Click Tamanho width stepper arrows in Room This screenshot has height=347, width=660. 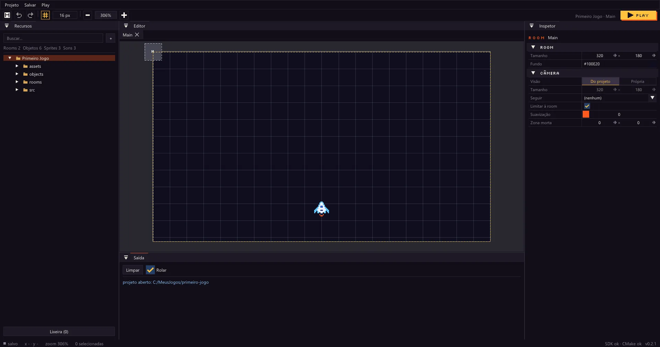(615, 55)
